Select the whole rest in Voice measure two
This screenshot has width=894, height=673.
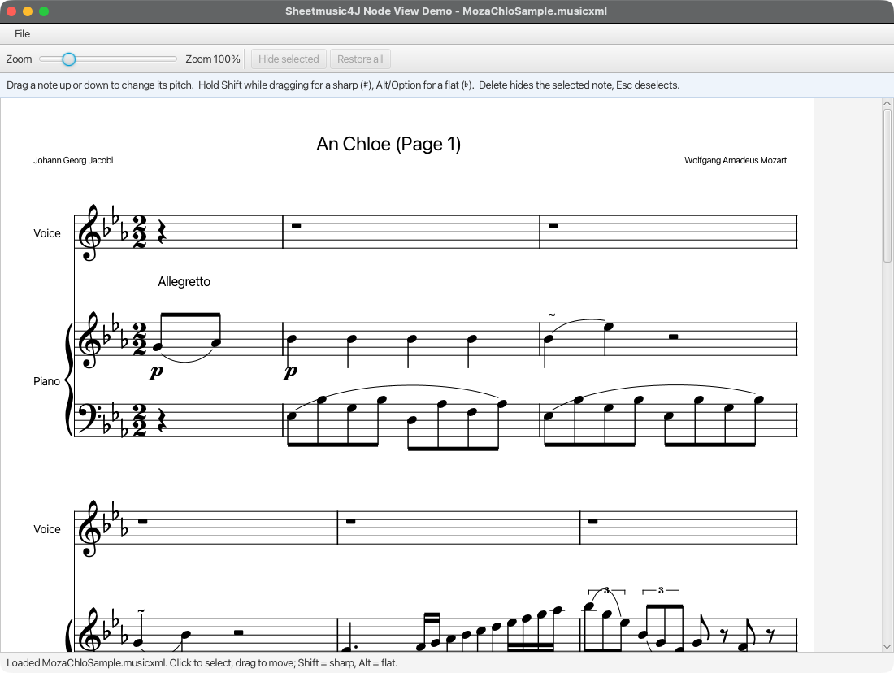point(553,226)
